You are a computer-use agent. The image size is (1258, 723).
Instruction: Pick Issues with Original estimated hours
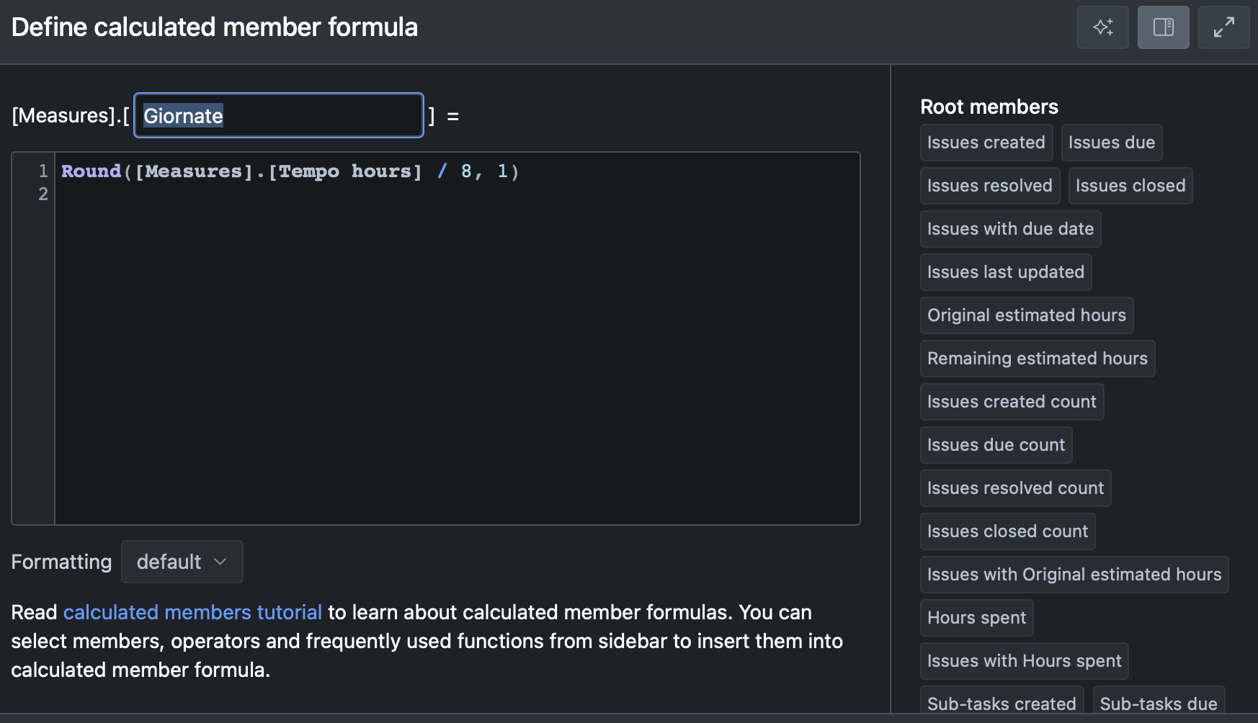coord(1074,575)
